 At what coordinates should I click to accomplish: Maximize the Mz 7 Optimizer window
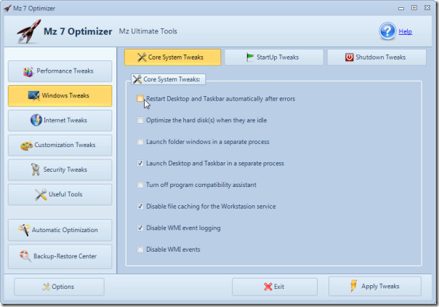(414, 8)
